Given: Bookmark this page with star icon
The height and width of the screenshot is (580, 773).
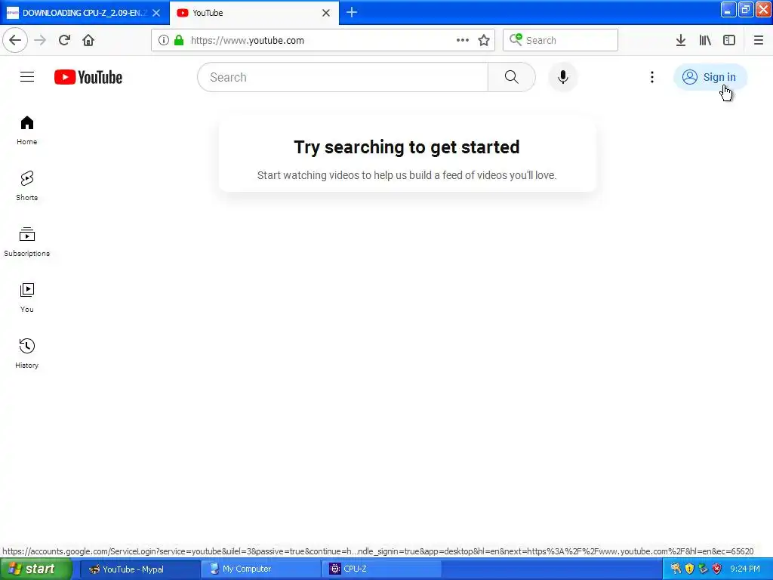Looking at the screenshot, I should [484, 41].
